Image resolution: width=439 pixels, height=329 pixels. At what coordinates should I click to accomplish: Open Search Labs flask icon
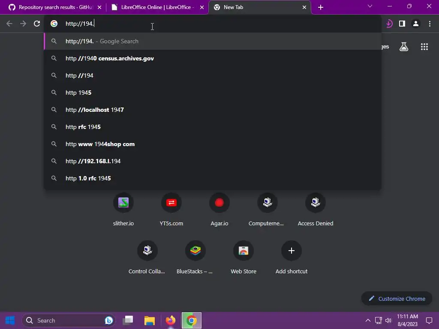(404, 47)
